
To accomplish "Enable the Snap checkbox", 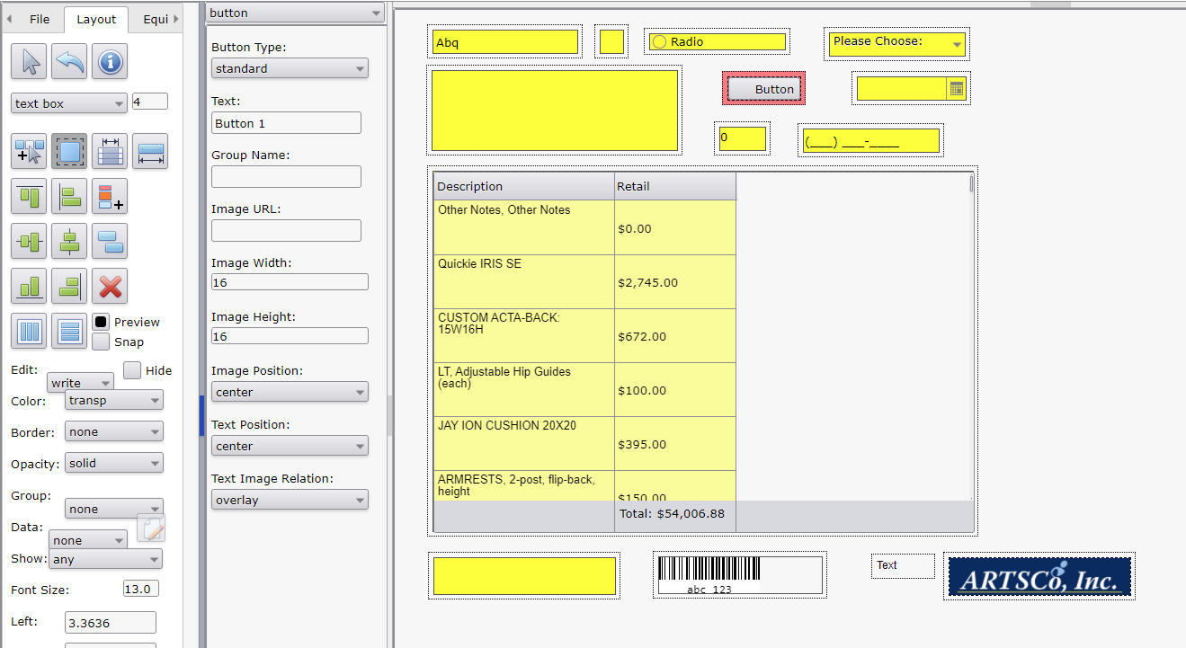I will (101, 342).
